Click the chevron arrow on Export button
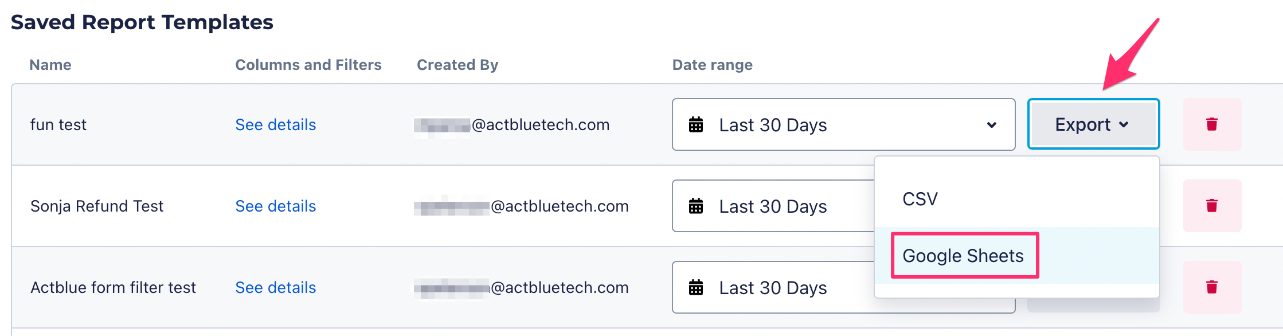The width and height of the screenshot is (1283, 336). pos(1124,124)
